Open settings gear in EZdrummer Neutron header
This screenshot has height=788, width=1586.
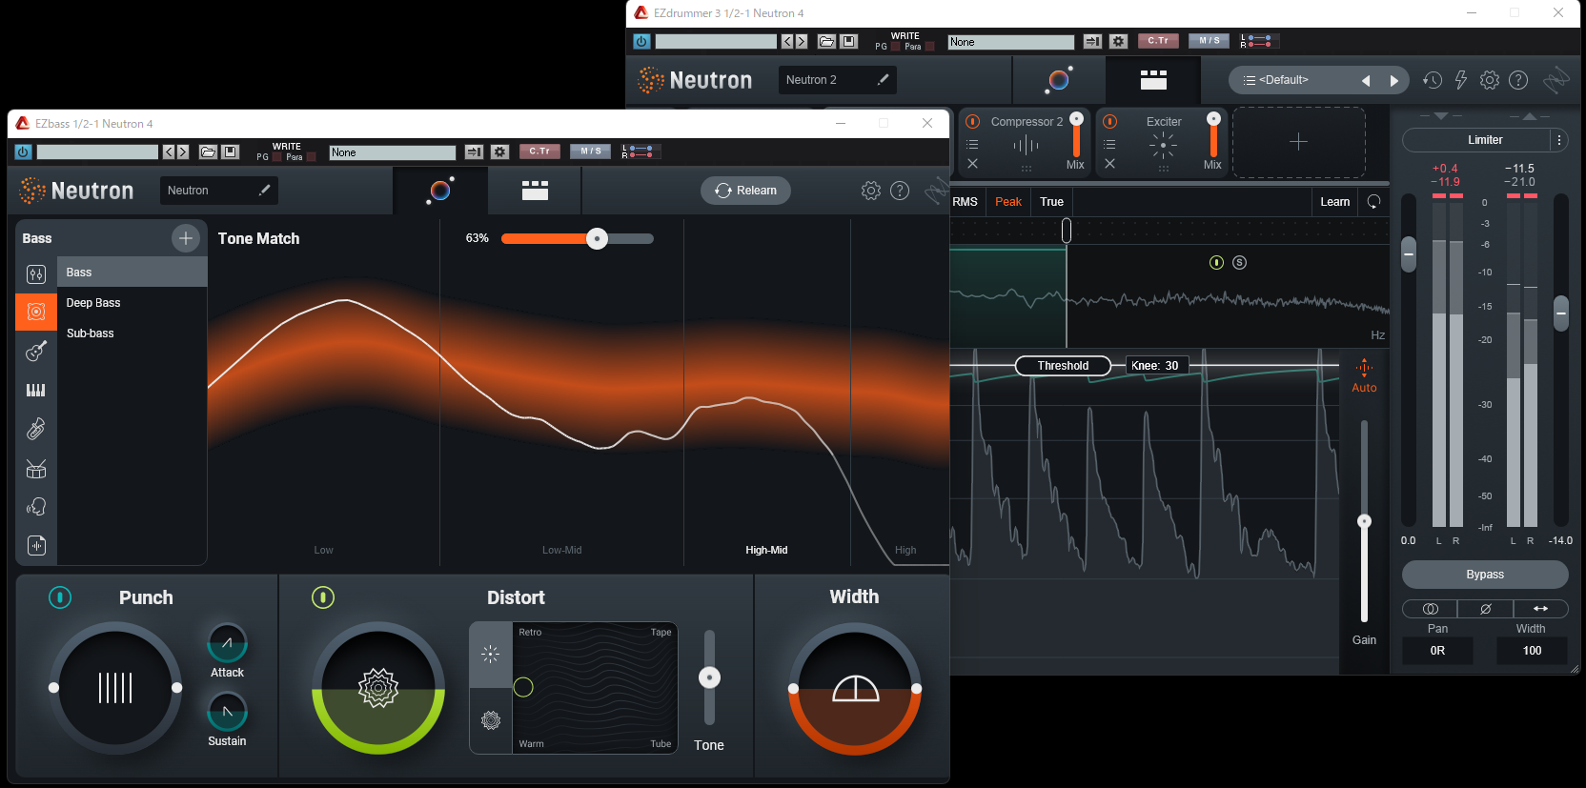(1490, 80)
